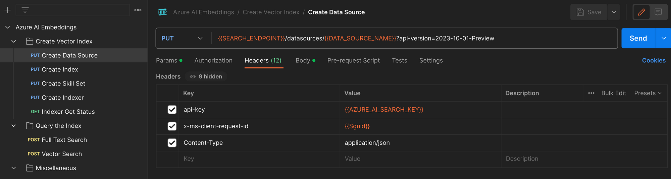Image resolution: width=671 pixels, height=179 pixels.
Task: Click the pencil edit icon
Action: (641, 12)
